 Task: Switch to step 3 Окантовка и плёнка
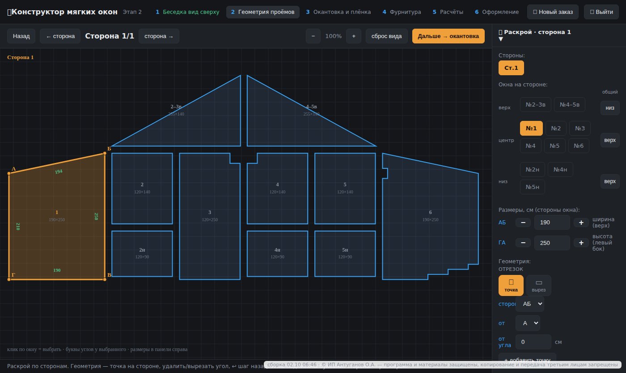tap(338, 12)
